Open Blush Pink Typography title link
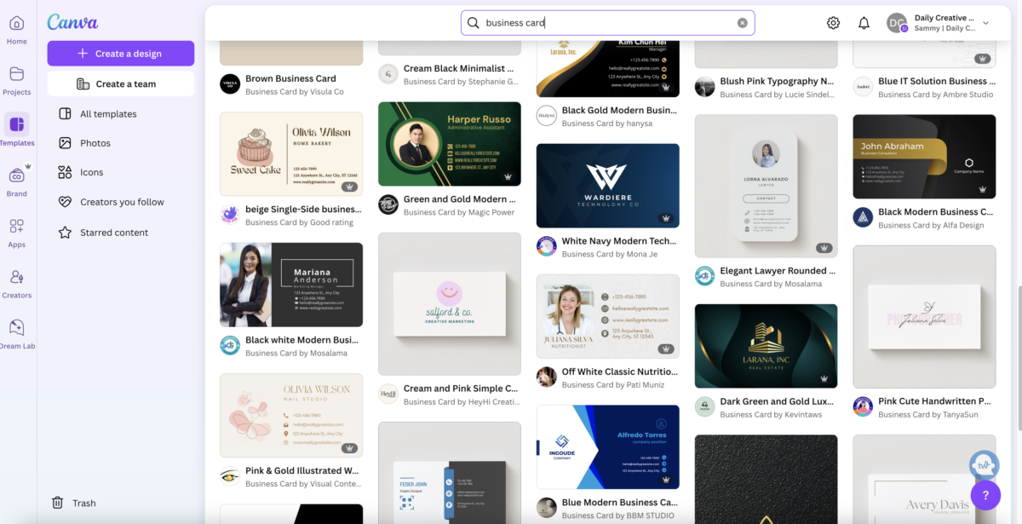Viewport: 1022px width, 524px height. pos(776,81)
